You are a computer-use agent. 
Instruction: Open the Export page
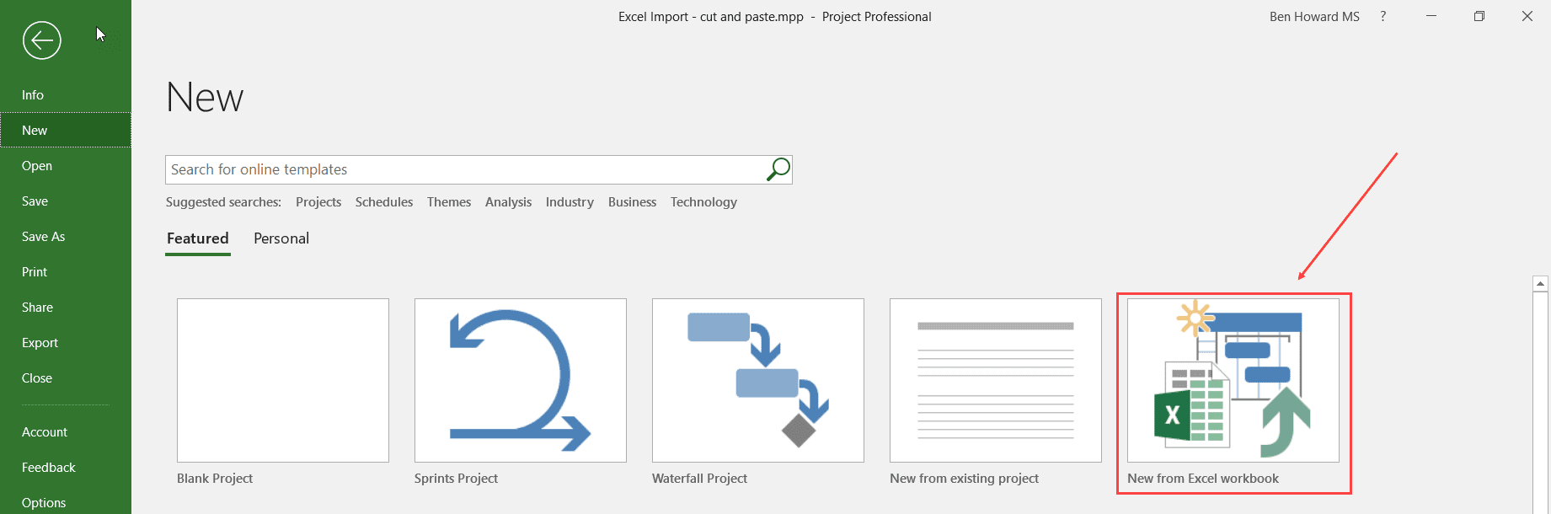pos(66,342)
